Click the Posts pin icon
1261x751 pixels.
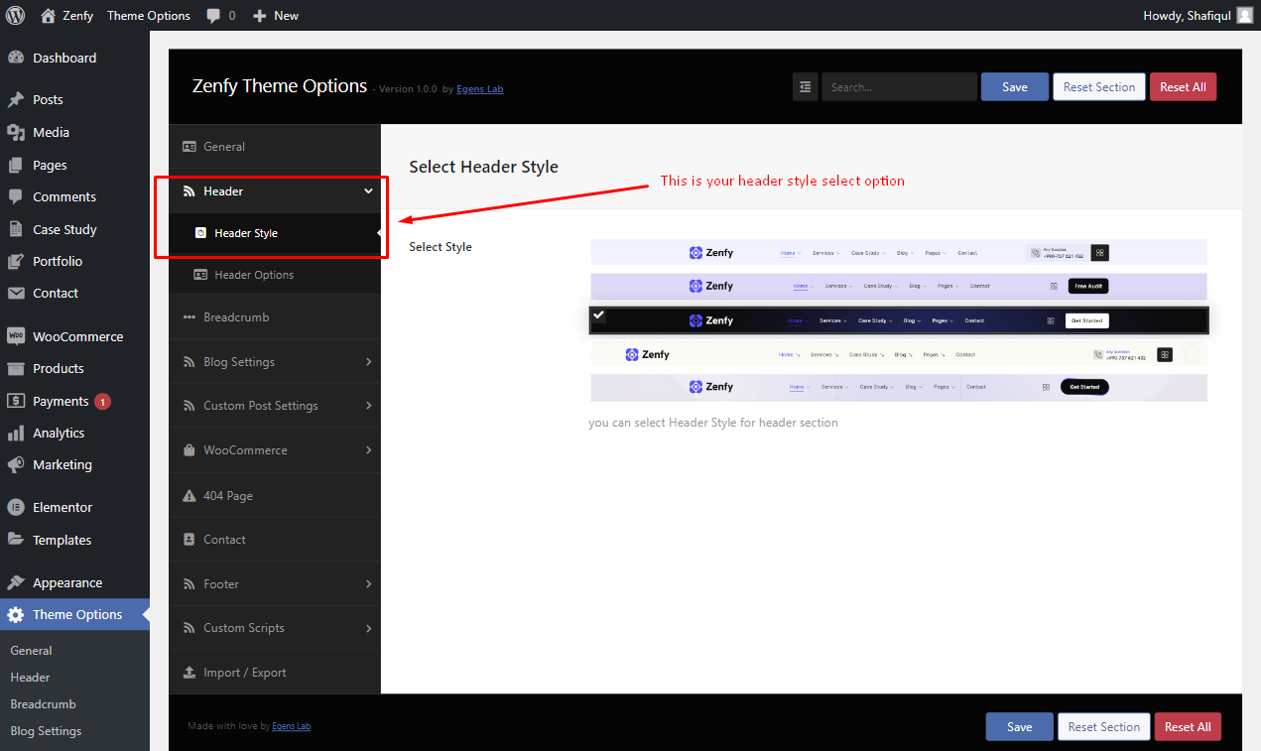tap(16, 99)
